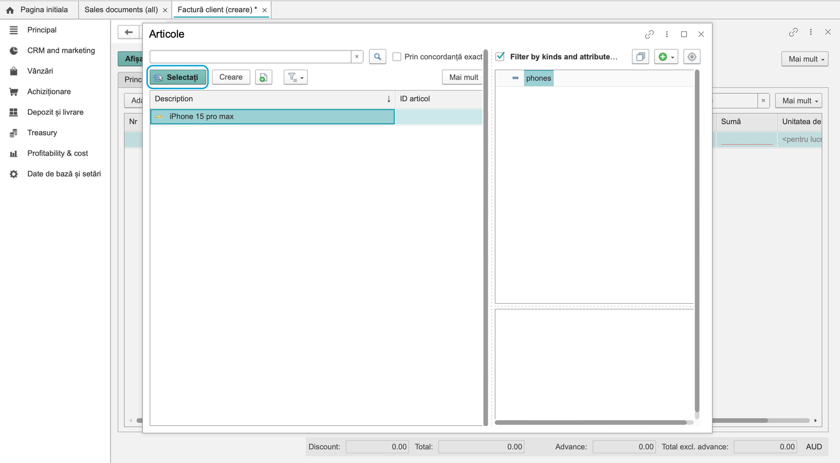Open Depozit și livrare section

(55, 112)
